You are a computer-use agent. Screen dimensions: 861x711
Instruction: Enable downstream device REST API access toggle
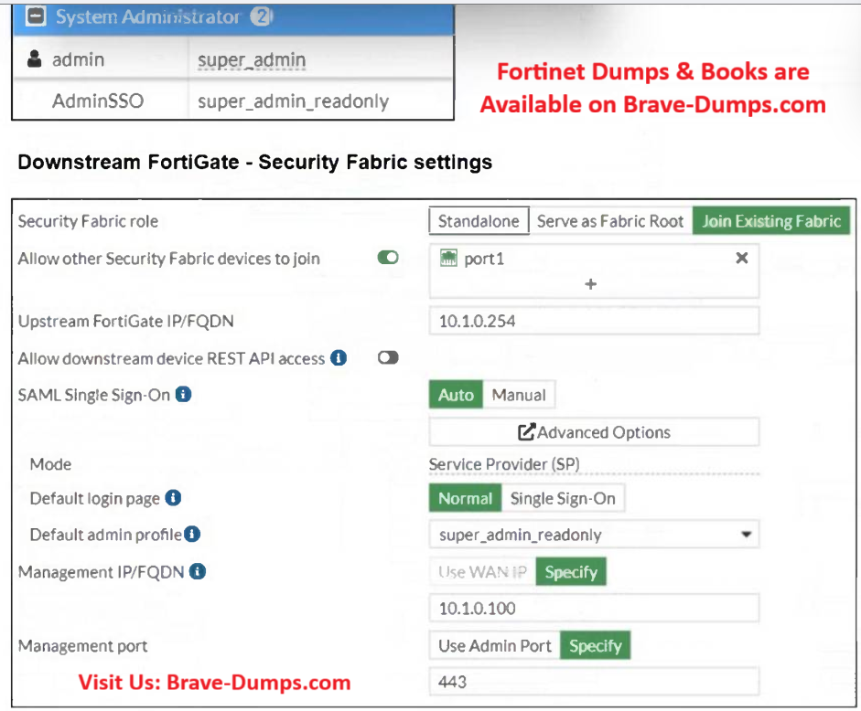pos(388,358)
